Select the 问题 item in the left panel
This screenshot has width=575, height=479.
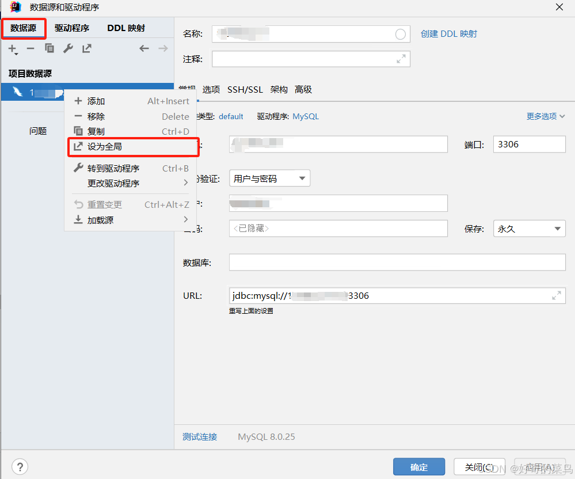38,131
